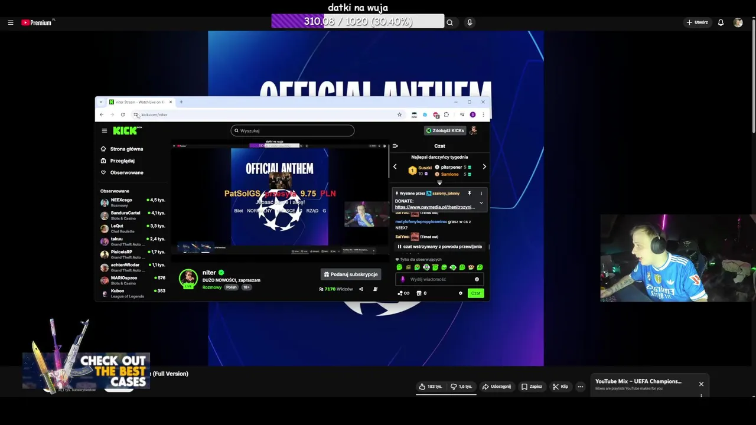Expand the pinned DONATE message chevron
Image resolution: width=756 pixels, height=425 pixels.
(x=481, y=203)
